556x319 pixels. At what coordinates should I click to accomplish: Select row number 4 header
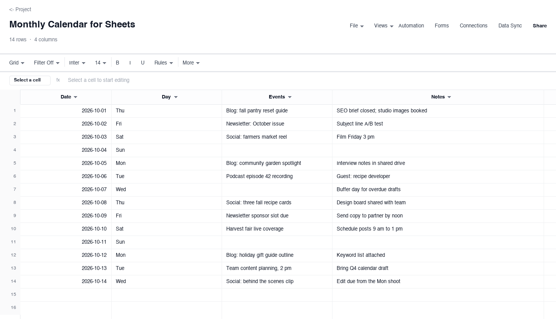click(x=10, y=150)
